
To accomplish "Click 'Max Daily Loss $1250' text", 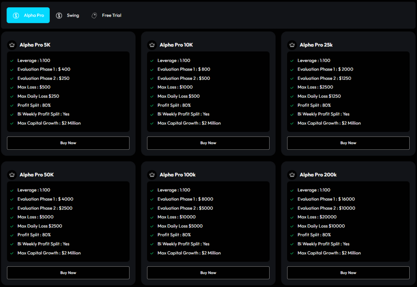I will (x=319, y=96).
